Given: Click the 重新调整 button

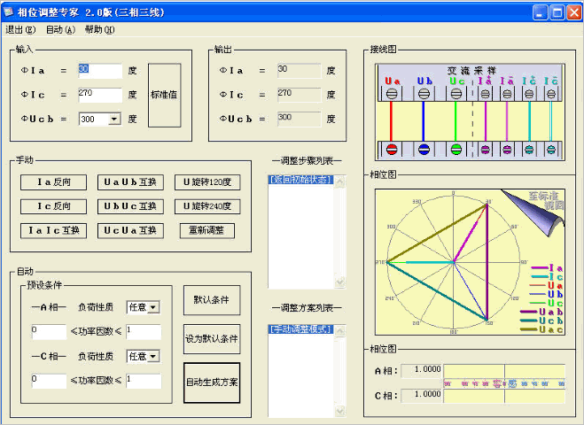Looking at the screenshot, I should 207,231.
